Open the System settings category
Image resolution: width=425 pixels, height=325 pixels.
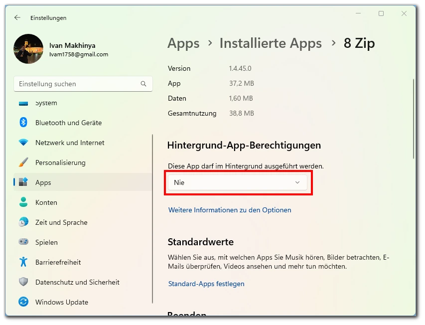click(x=83, y=103)
